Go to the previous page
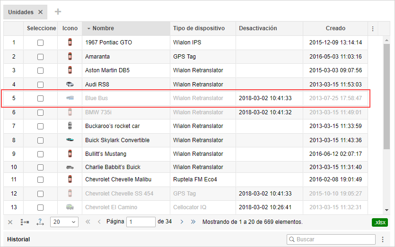The width and height of the screenshot is (395, 247). (99, 222)
